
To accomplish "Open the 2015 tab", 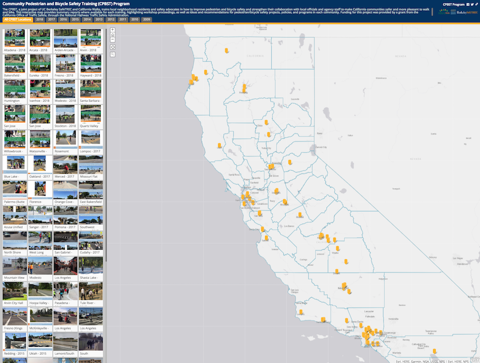I will click(76, 20).
